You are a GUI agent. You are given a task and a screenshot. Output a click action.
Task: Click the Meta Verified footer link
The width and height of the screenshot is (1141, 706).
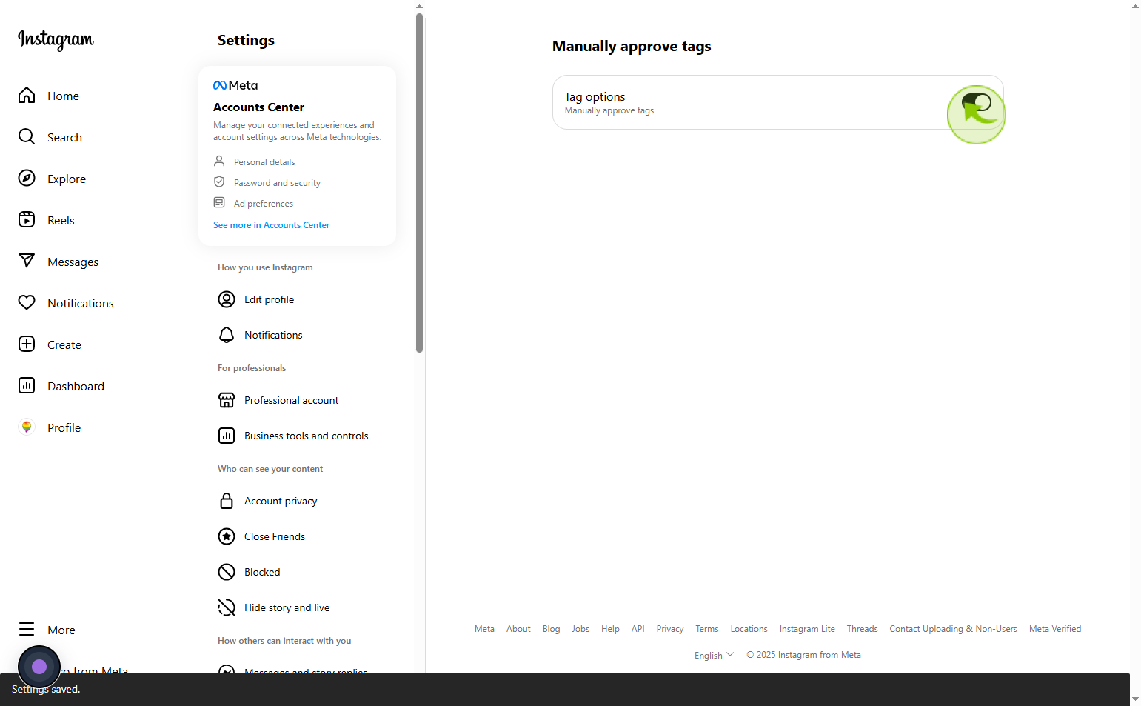pyautogui.click(x=1055, y=629)
